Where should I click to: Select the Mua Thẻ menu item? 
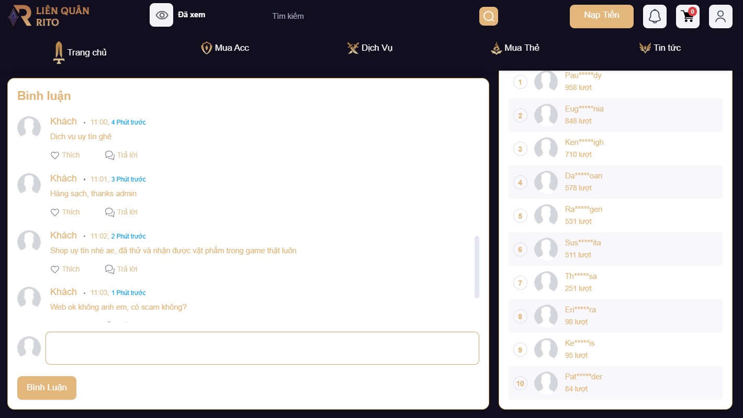point(515,48)
